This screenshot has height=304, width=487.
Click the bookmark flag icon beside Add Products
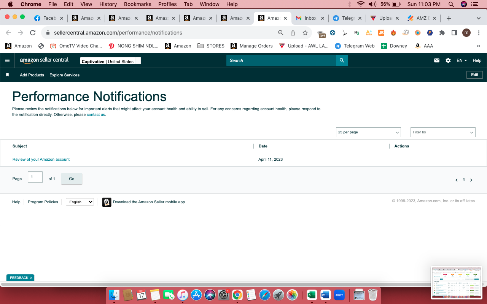coord(7,75)
